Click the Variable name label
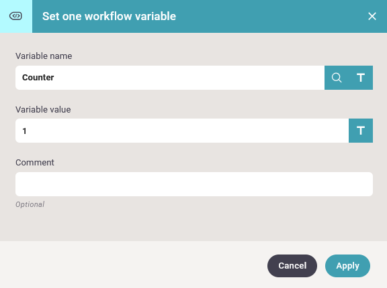Image resolution: width=387 pixels, height=288 pixels. tap(44, 56)
